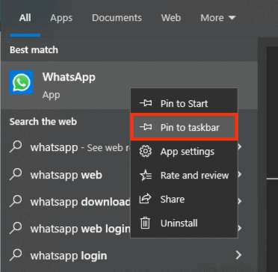Choose Rate and review menu entry
This screenshot has width=278, height=272.
tap(184, 176)
